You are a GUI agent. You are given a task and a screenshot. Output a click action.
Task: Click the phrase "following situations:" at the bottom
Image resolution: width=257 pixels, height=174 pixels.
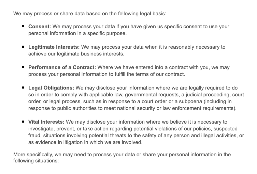point(36,161)
